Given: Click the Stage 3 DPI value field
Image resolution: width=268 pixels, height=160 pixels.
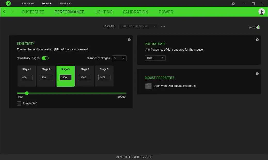Looking at the screenshot, I should click(x=65, y=78).
